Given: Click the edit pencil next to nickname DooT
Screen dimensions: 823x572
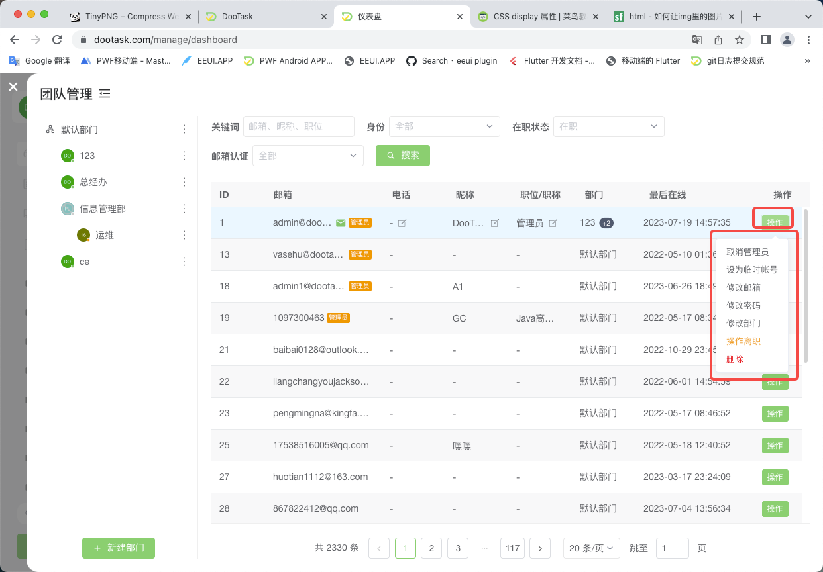Looking at the screenshot, I should coord(494,223).
